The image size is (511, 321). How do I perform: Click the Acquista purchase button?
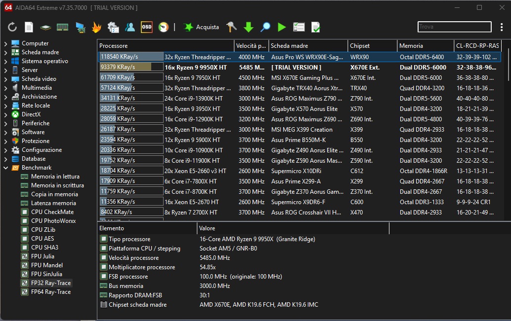click(201, 27)
